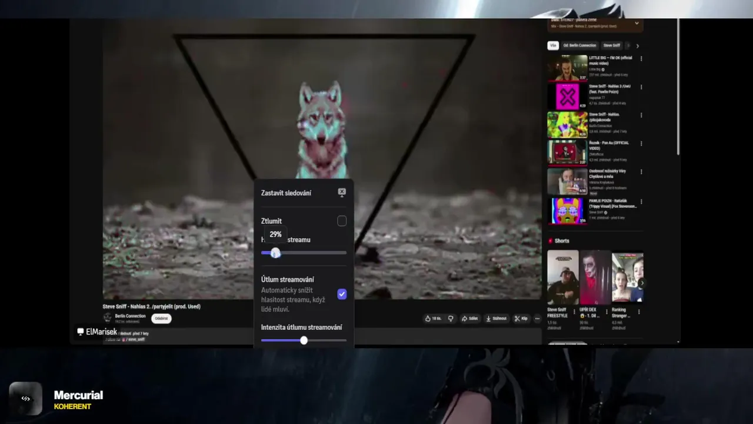This screenshot has width=753, height=424.
Task: Disable the Útlum streamování checkbox
Action: pos(342,294)
